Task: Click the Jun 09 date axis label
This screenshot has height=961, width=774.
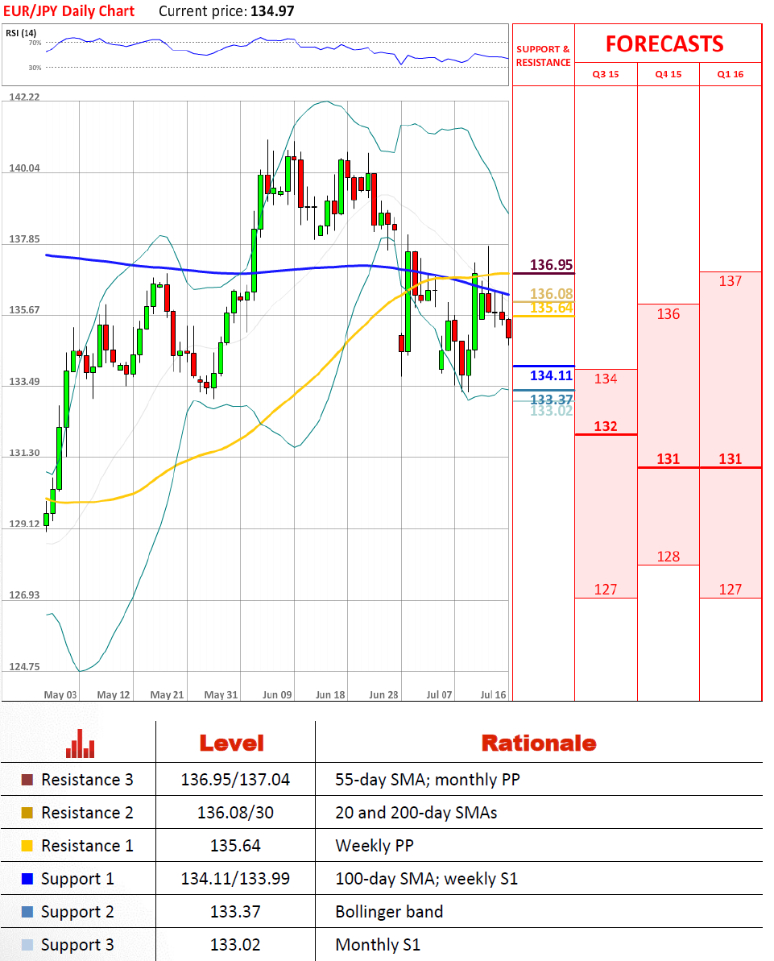Action: tap(277, 694)
